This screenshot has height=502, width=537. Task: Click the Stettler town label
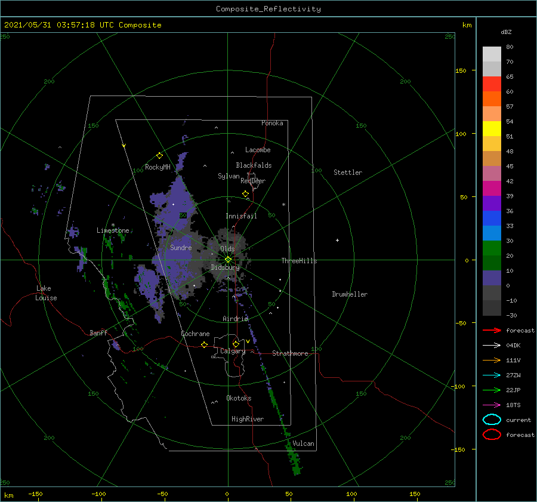click(348, 173)
